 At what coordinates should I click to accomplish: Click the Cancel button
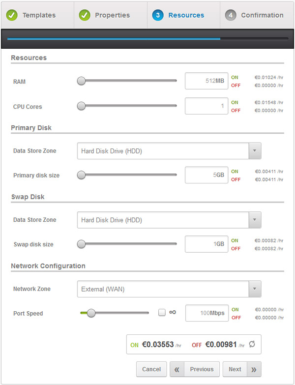pos(151,369)
